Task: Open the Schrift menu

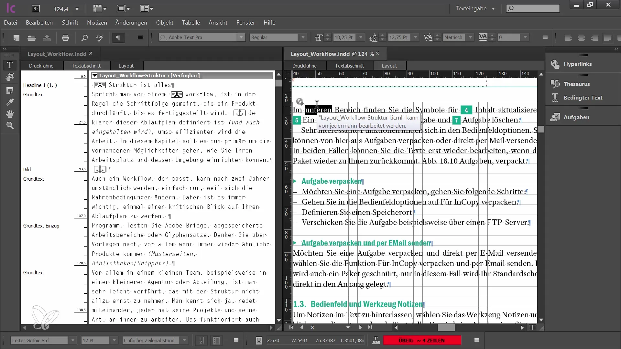Action: (x=70, y=23)
